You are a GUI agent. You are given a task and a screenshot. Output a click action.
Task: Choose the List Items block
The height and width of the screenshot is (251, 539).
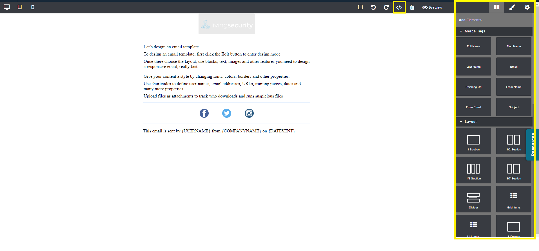(473, 226)
